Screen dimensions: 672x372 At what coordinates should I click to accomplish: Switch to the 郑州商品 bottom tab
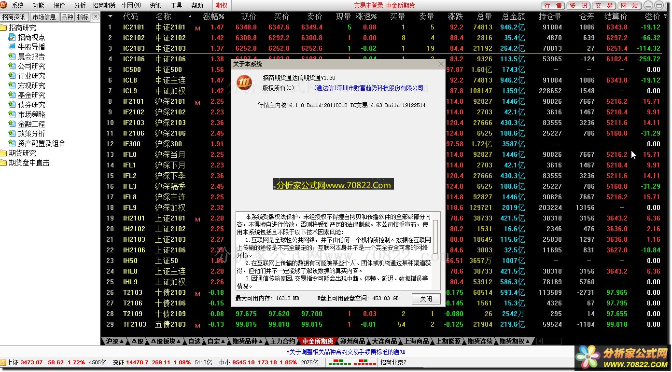pos(353,341)
